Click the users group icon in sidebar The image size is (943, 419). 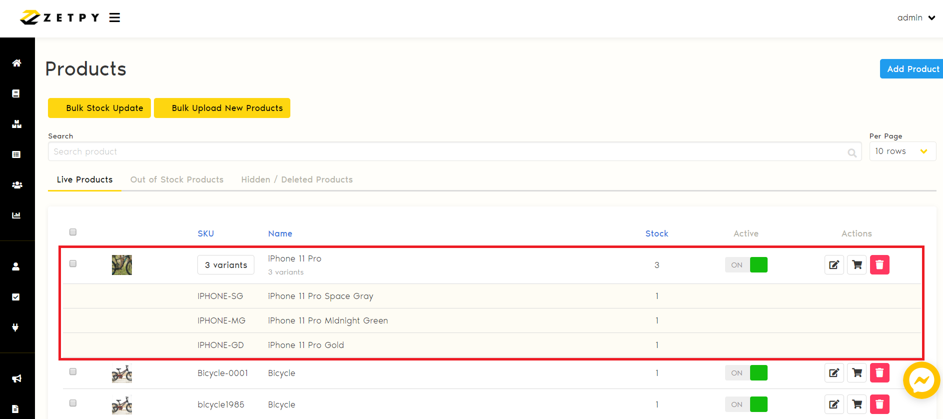pyautogui.click(x=16, y=185)
